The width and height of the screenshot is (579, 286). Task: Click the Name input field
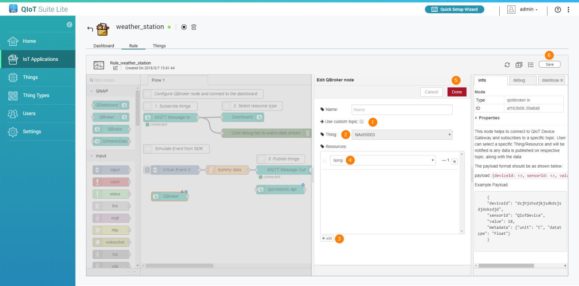[402, 110]
